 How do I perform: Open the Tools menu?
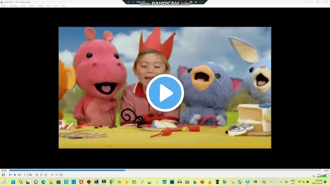49,6
